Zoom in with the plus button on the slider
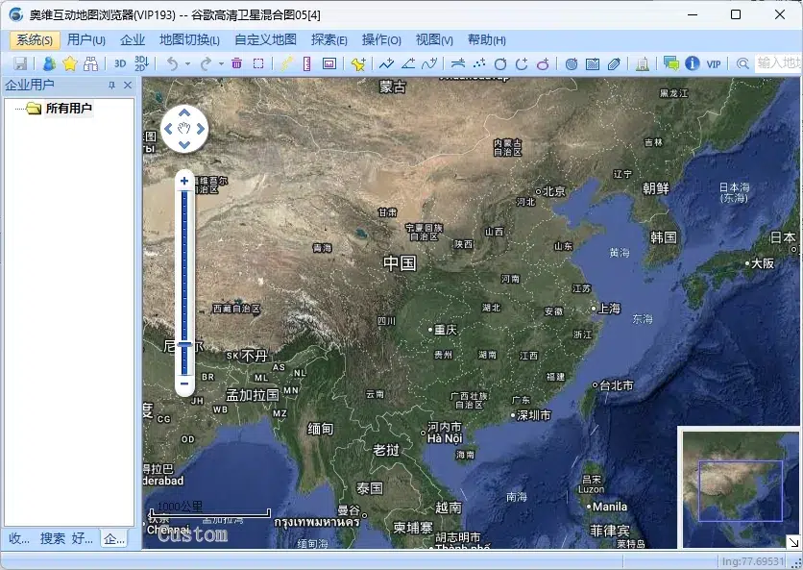803x570 pixels. (x=183, y=180)
